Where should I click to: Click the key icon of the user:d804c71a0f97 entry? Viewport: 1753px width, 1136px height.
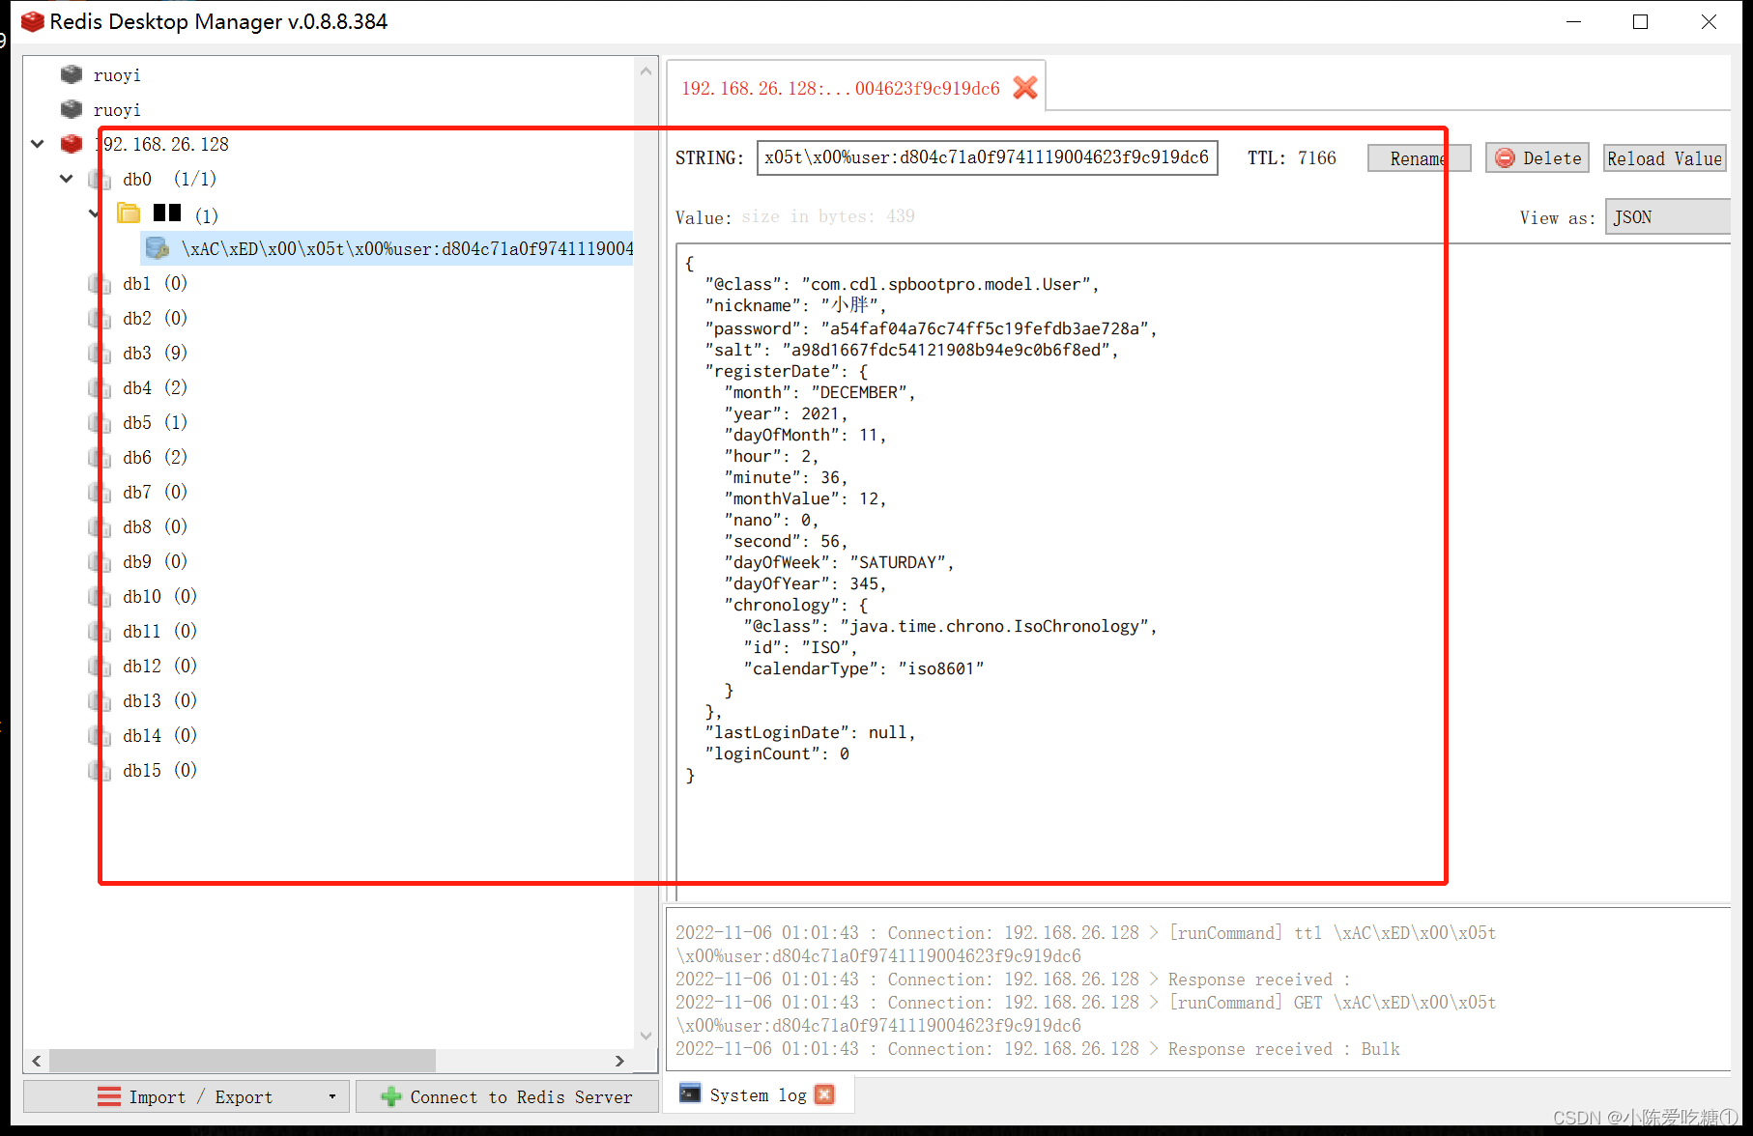(x=158, y=248)
